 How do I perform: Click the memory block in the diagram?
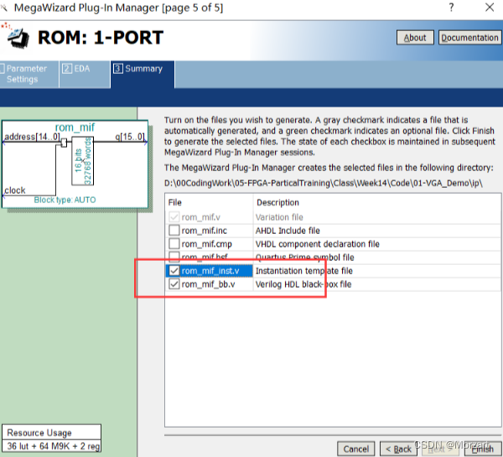82,161
